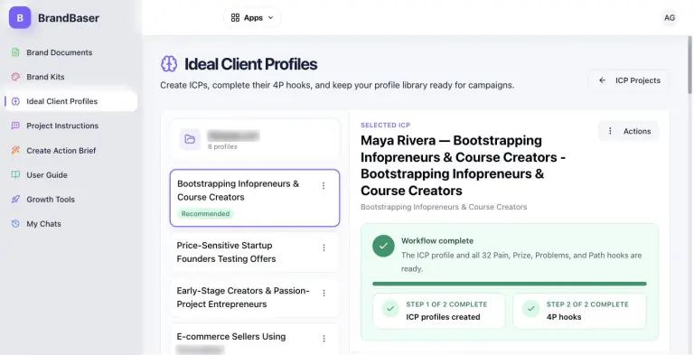Click the Apps grid icon

236,18
